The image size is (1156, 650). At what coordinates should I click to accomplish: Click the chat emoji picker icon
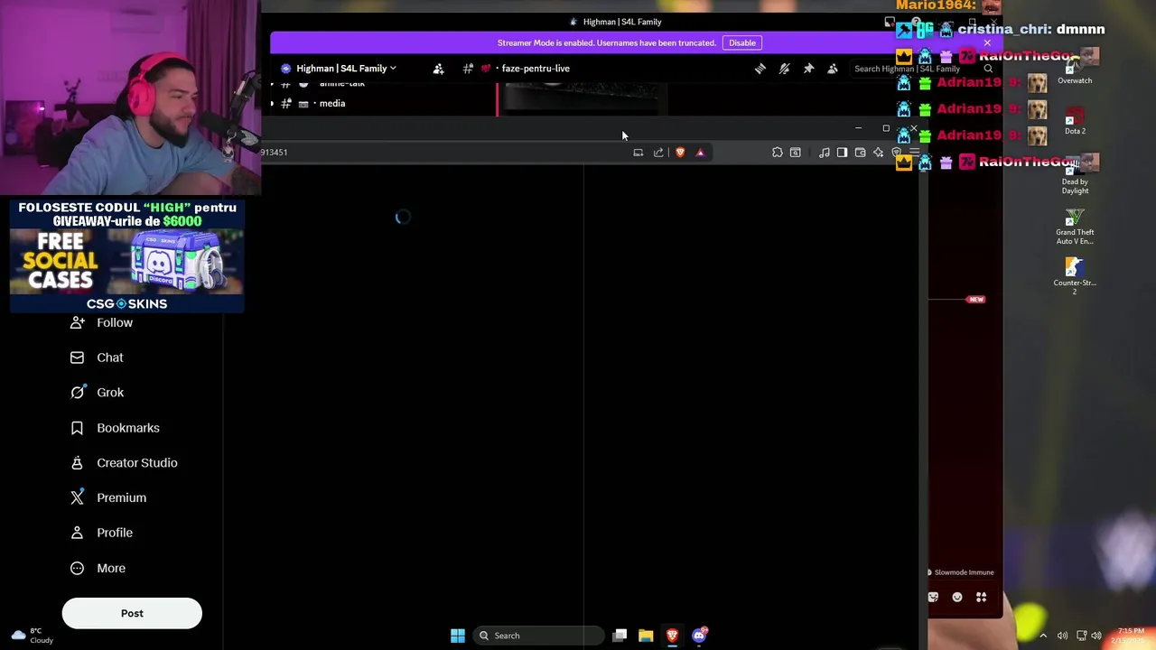point(957,597)
